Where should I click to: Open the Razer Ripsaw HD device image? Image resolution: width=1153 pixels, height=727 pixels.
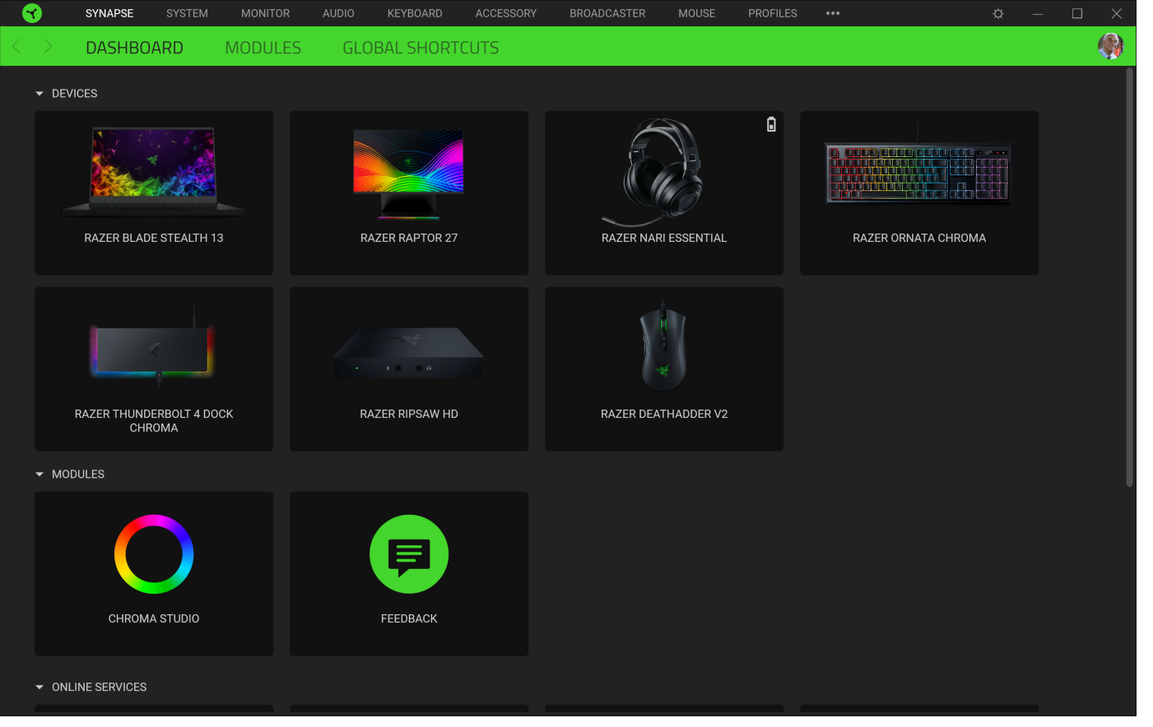409,354
